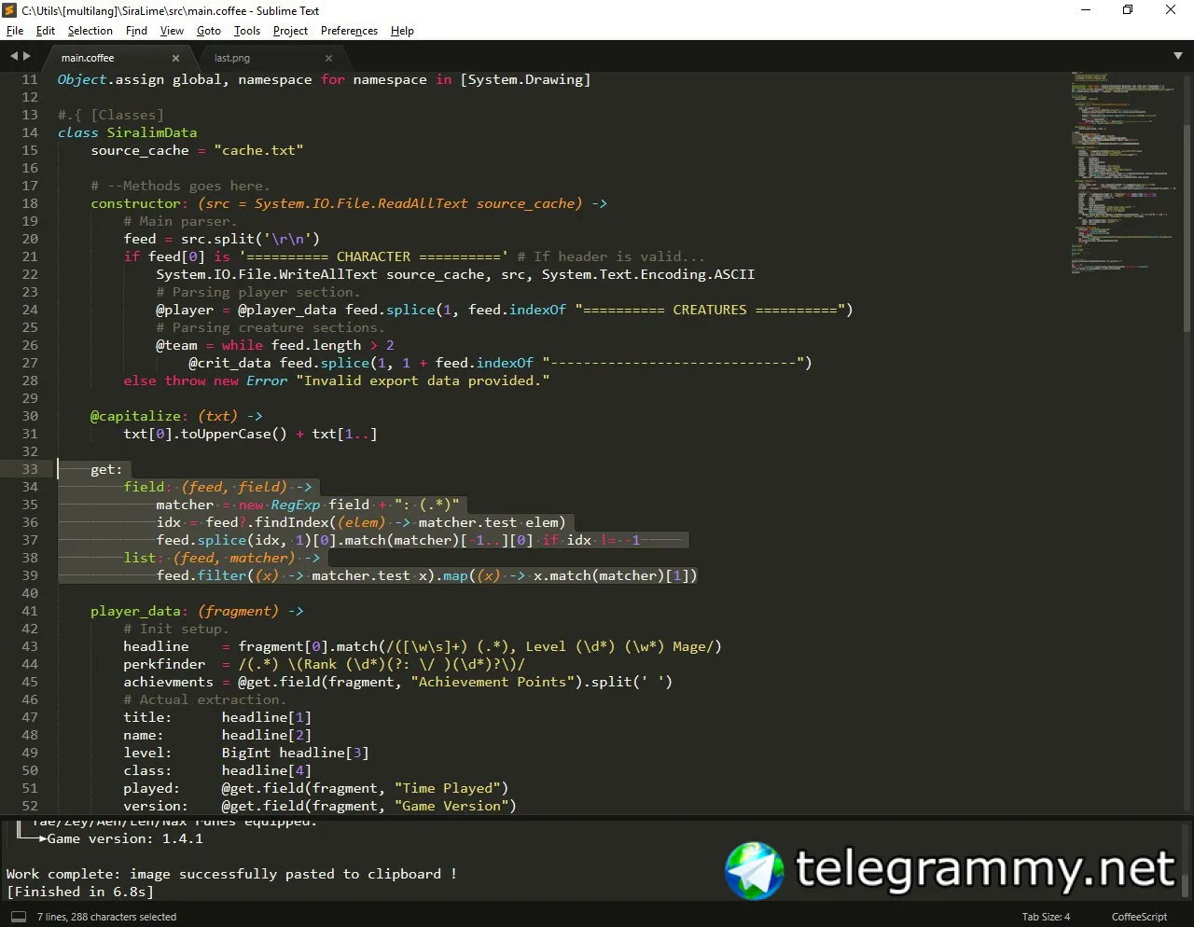Viewport: 1194px width, 927px height.
Task: Open the tab list dropdown arrow
Action: point(1177,57)
